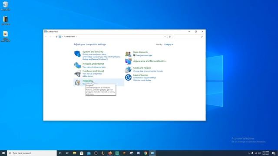Viewport: 278px width, 156px height.
Task: Click Change date, time, or number formats
Action: tap(148, 71)
